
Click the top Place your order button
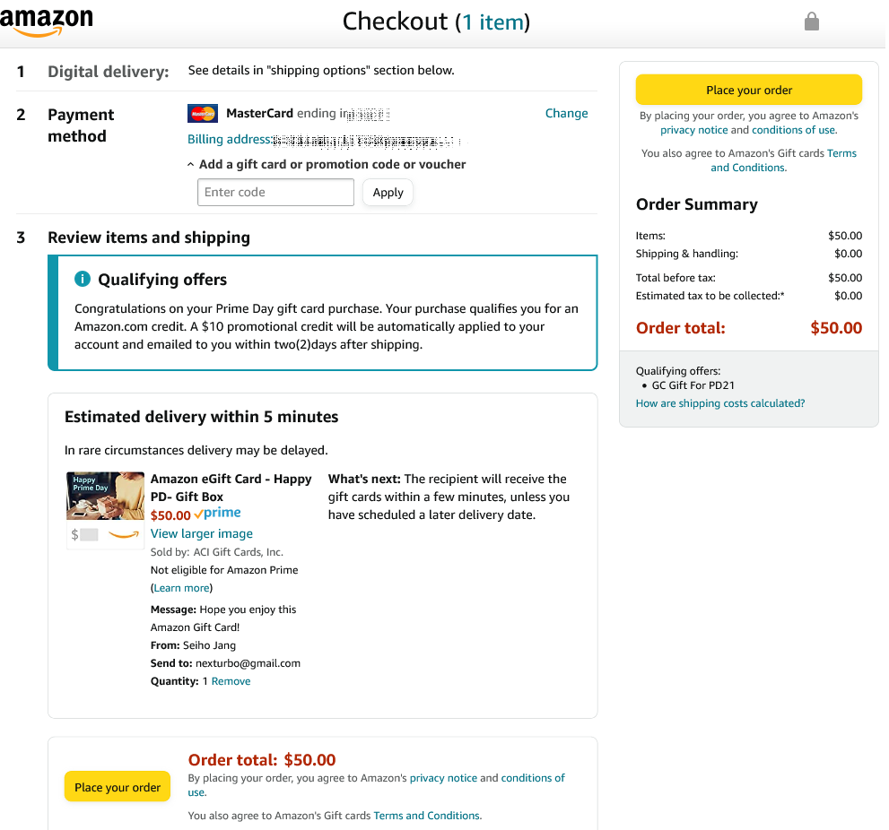pyautogui.click(x=748, y=91)
